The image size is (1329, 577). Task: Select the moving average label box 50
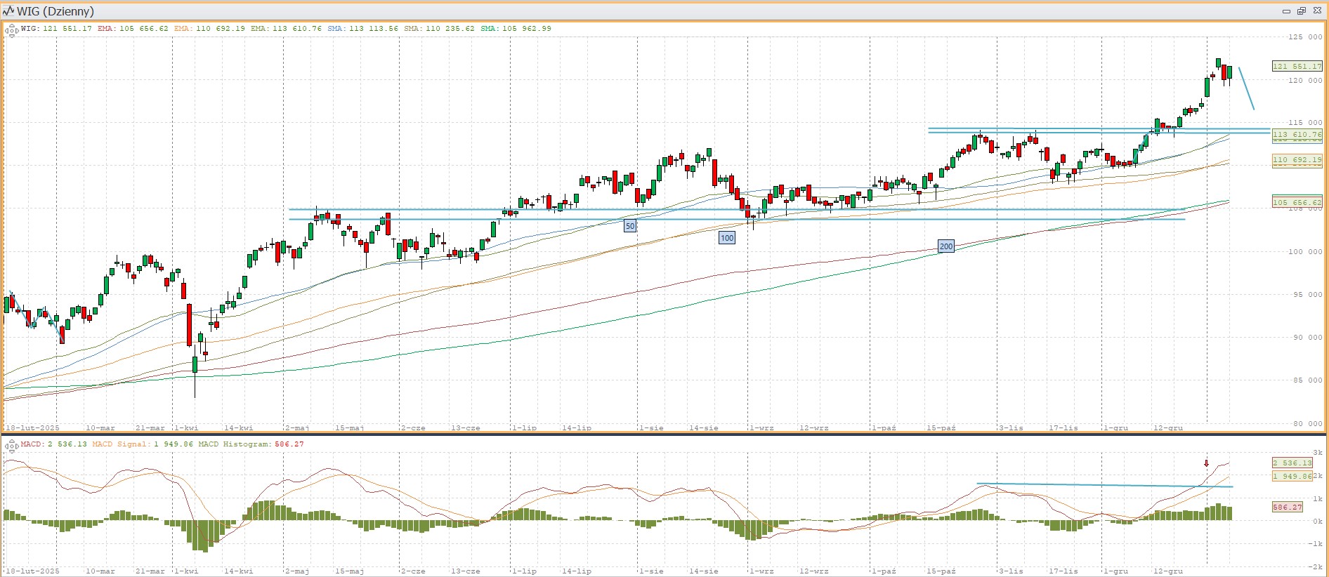pyautogui.click(x=630, y=226)
